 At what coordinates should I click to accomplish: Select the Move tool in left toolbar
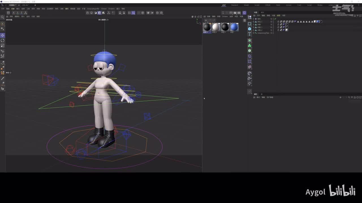(3, 35)
